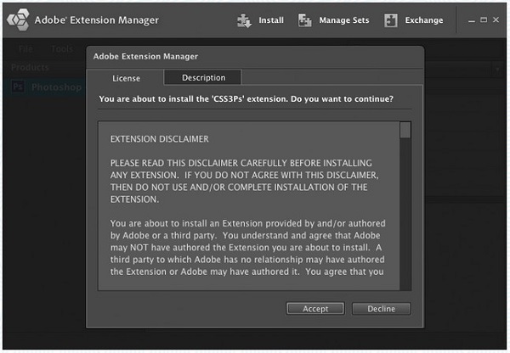Click the 'PLEASE READ THIS DISCLAIMER' paragraph
Screen dimensions: 510x353
click(244, 181)
